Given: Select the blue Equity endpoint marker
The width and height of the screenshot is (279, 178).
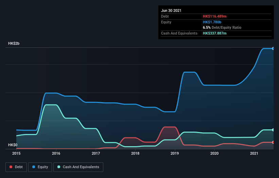Looking at the screenshot, I should (273, 48).
